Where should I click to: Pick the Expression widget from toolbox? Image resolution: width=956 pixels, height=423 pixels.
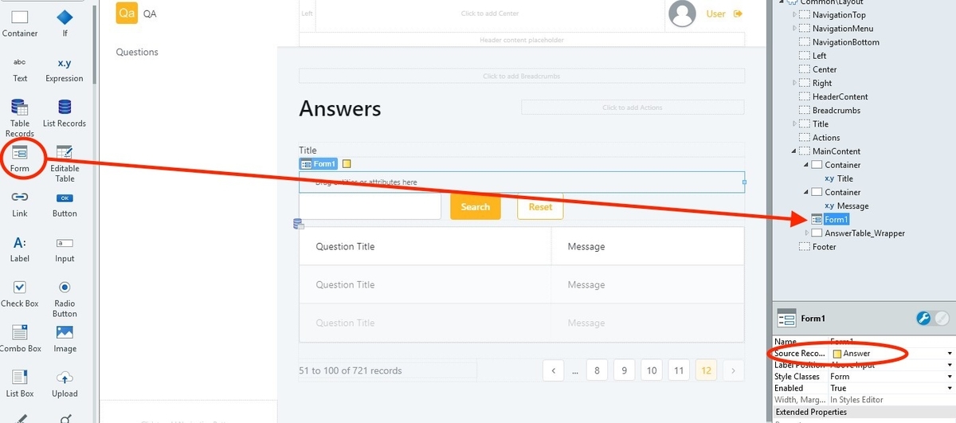pos(65,69)
